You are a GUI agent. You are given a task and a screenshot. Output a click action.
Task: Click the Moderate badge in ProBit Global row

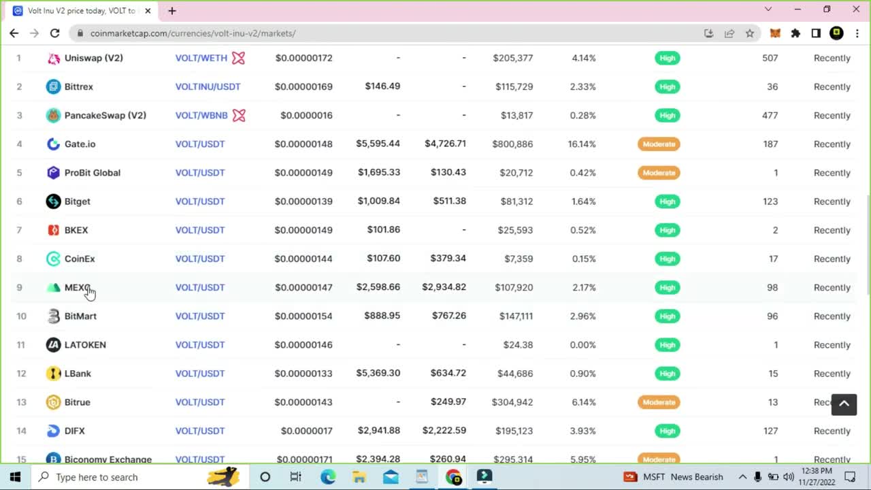pyautogui.click(x=659, y=173)
